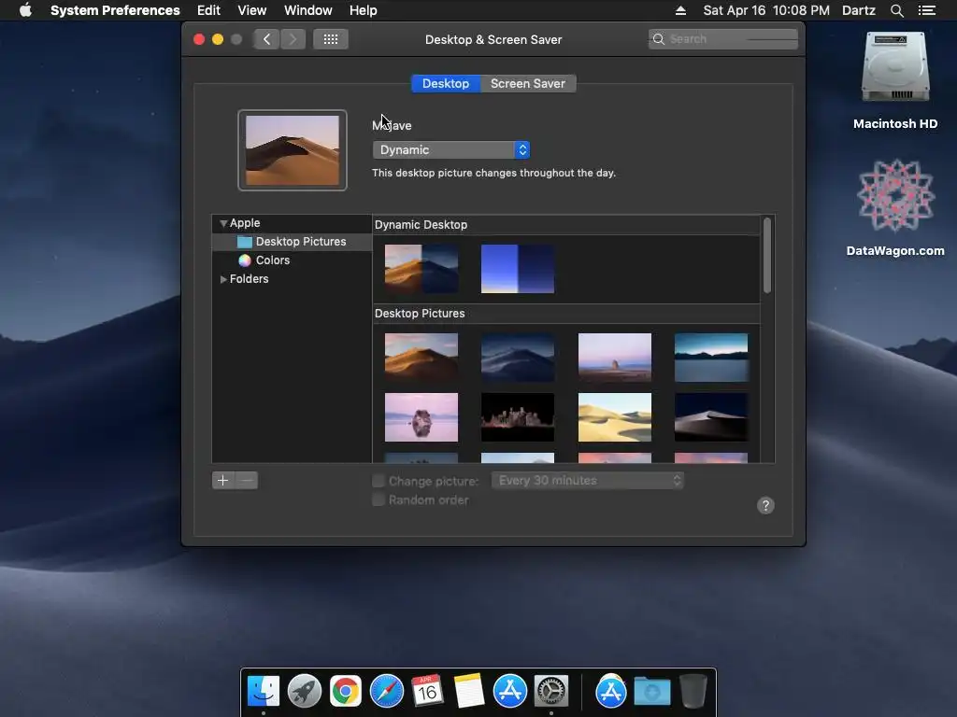Open Calendar icon showing 16 in Dock
The image size is (957, 717).
[427, 691]
